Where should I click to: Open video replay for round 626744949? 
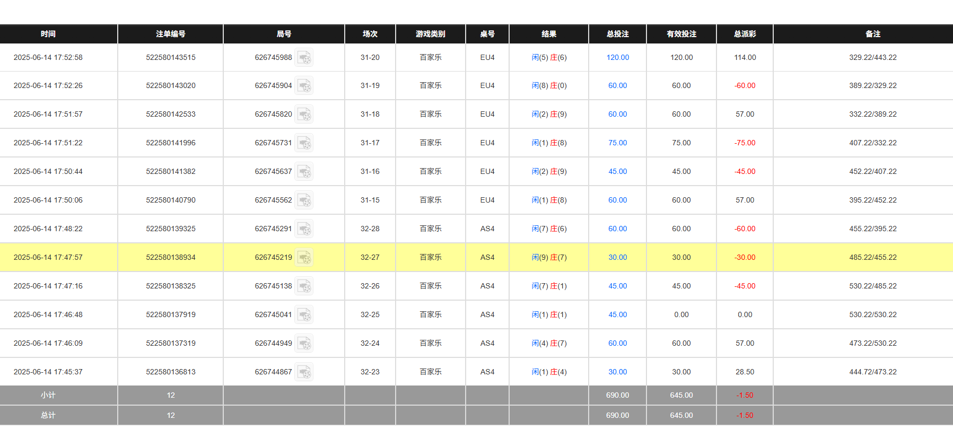[x=304, y=344]
